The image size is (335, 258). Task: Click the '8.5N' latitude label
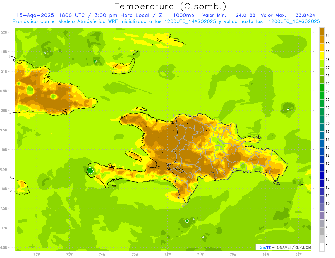tap(4, 169)
